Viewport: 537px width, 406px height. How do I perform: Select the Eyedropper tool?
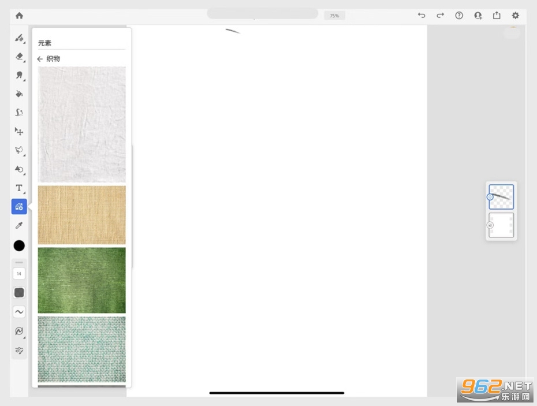point(19,225)
